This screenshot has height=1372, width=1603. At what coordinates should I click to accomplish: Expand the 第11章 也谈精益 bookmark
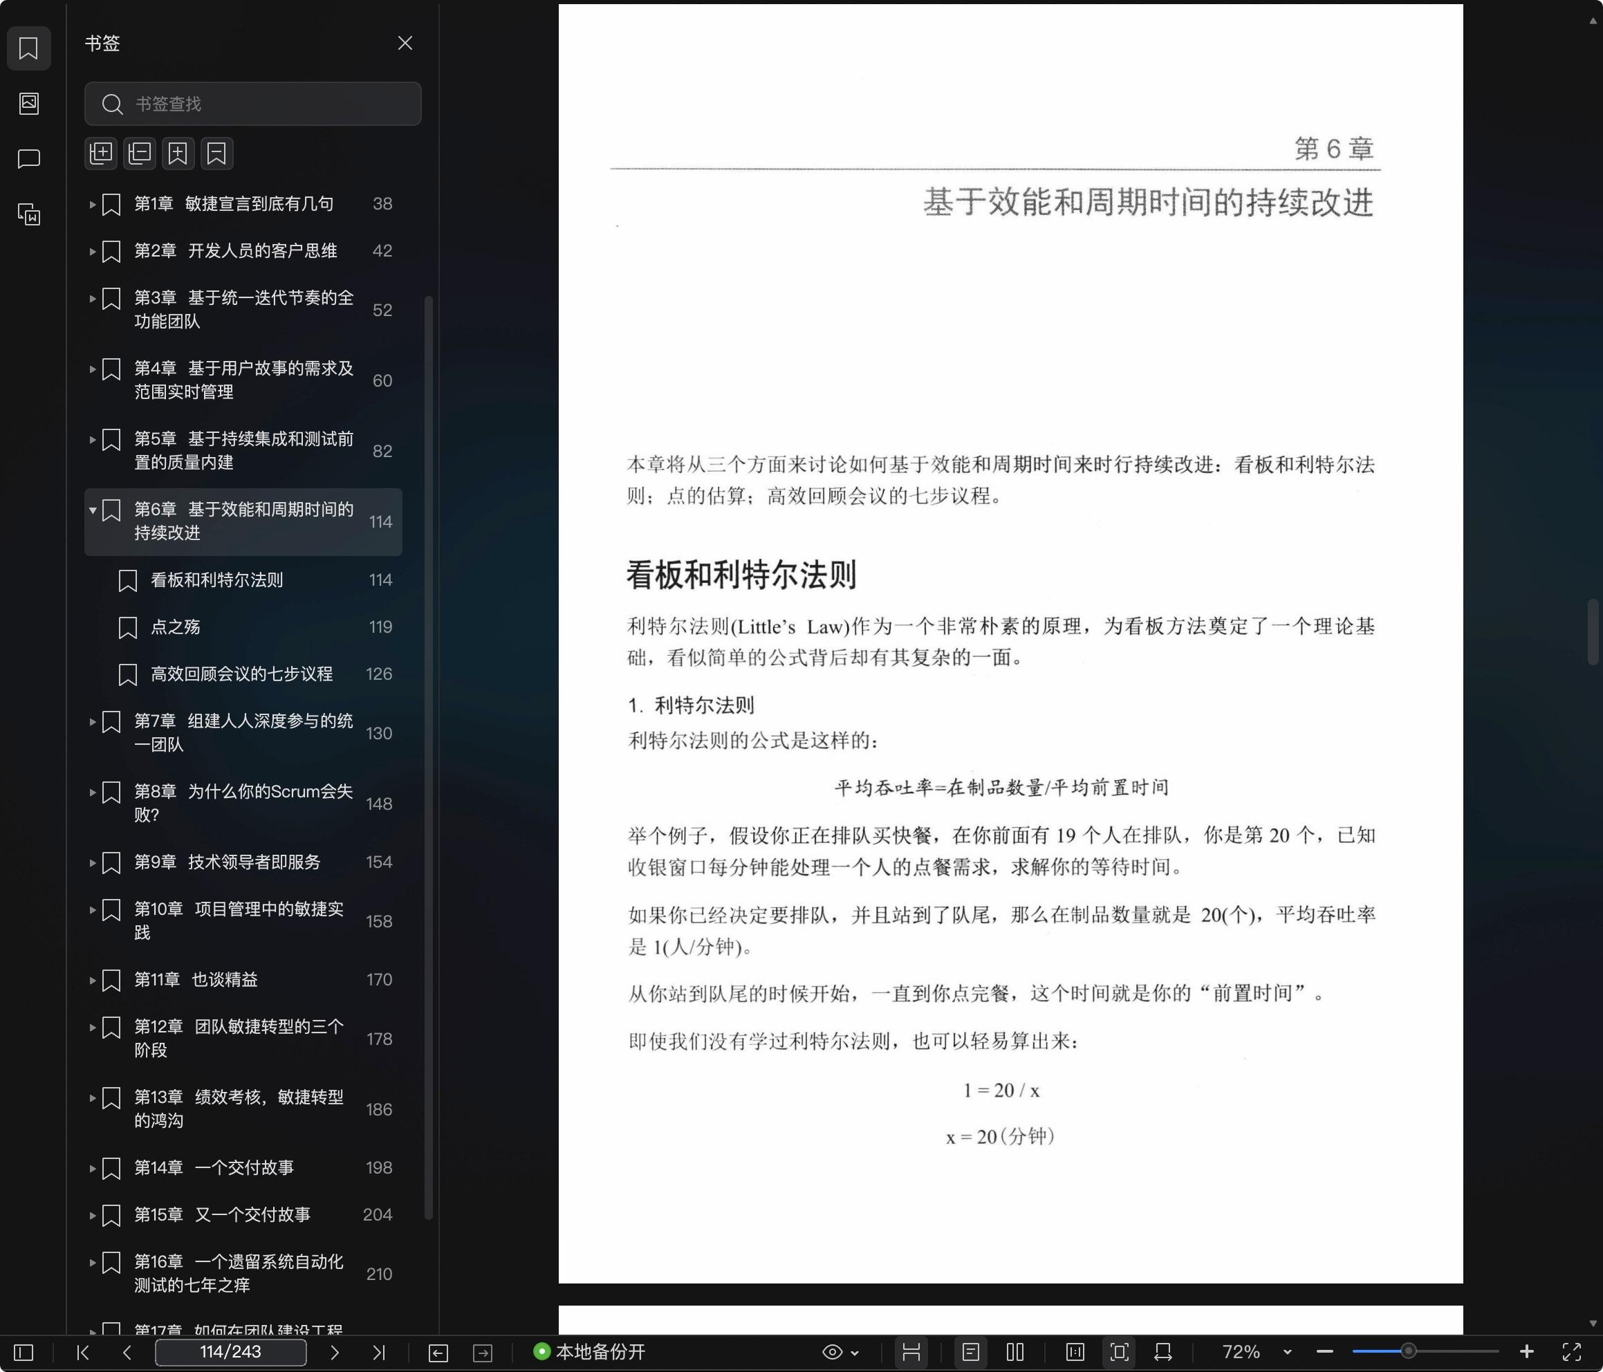[x=92, y=981]
